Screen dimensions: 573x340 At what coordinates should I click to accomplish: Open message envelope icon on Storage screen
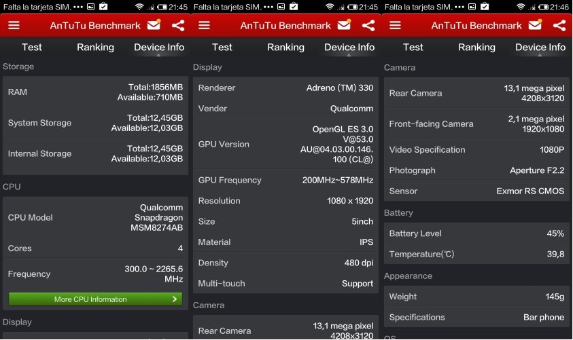pos(154,26)
